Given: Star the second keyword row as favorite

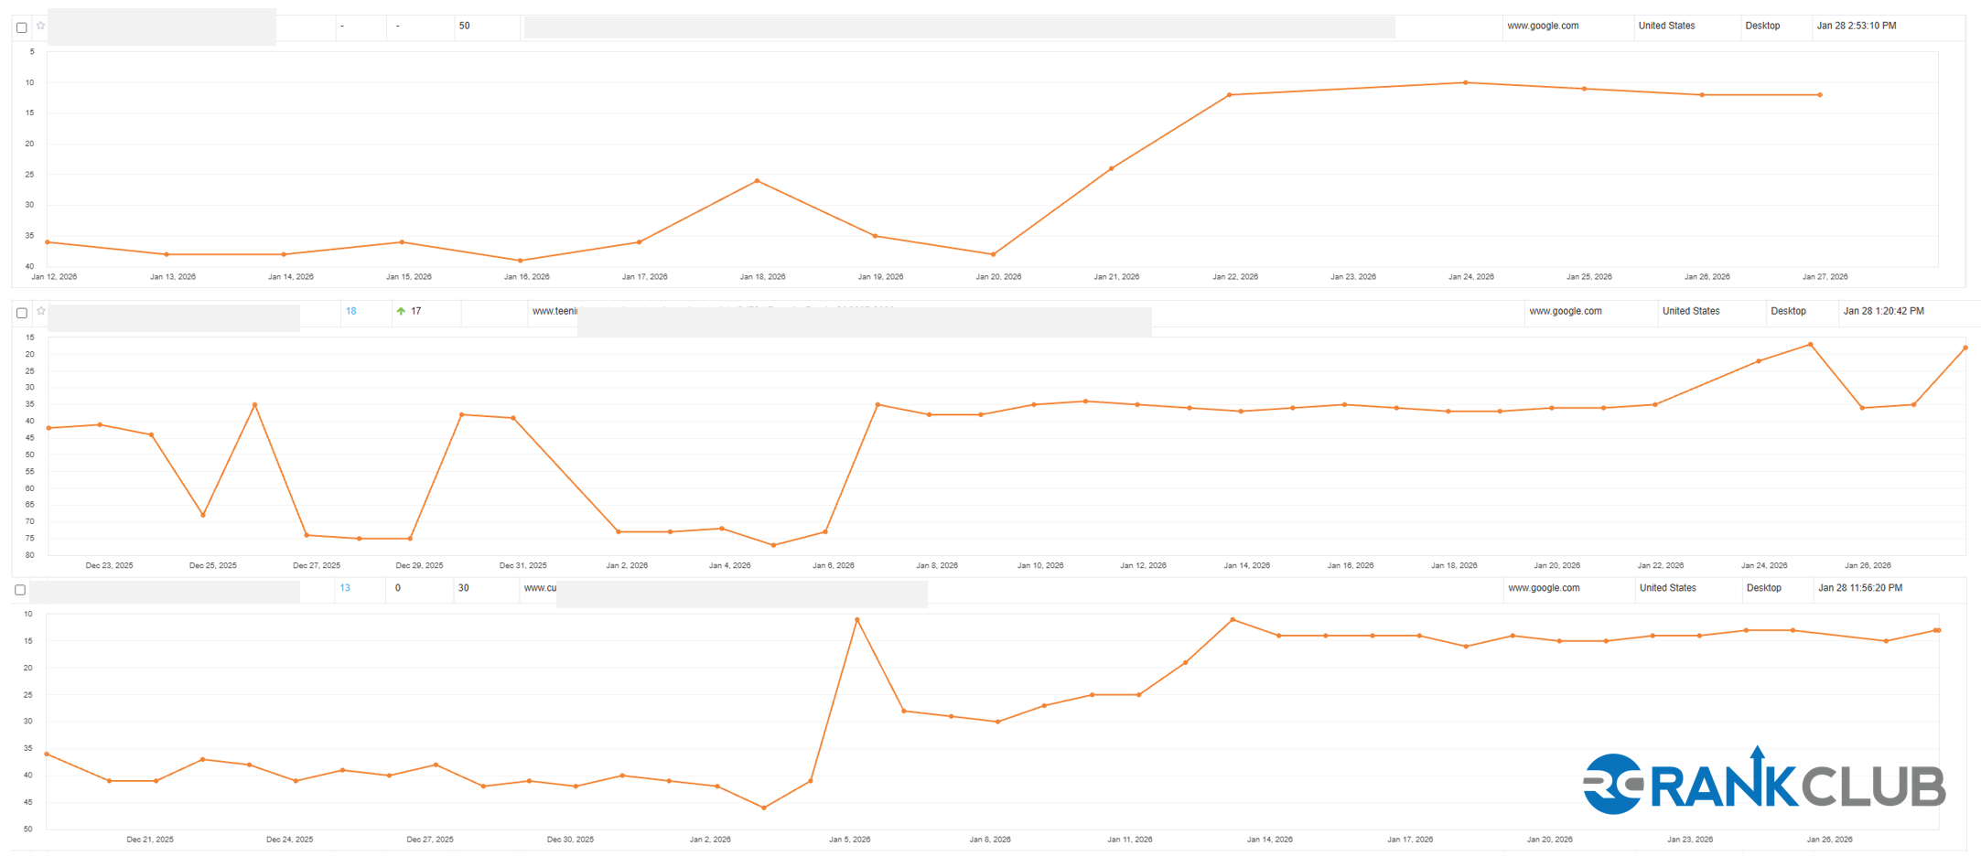Looking at the screenshot, I should tap(41, 311).
